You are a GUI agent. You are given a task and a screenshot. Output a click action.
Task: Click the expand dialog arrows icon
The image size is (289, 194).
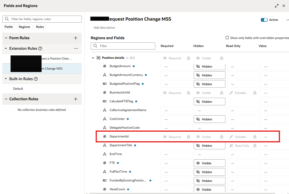click(277, 6)
